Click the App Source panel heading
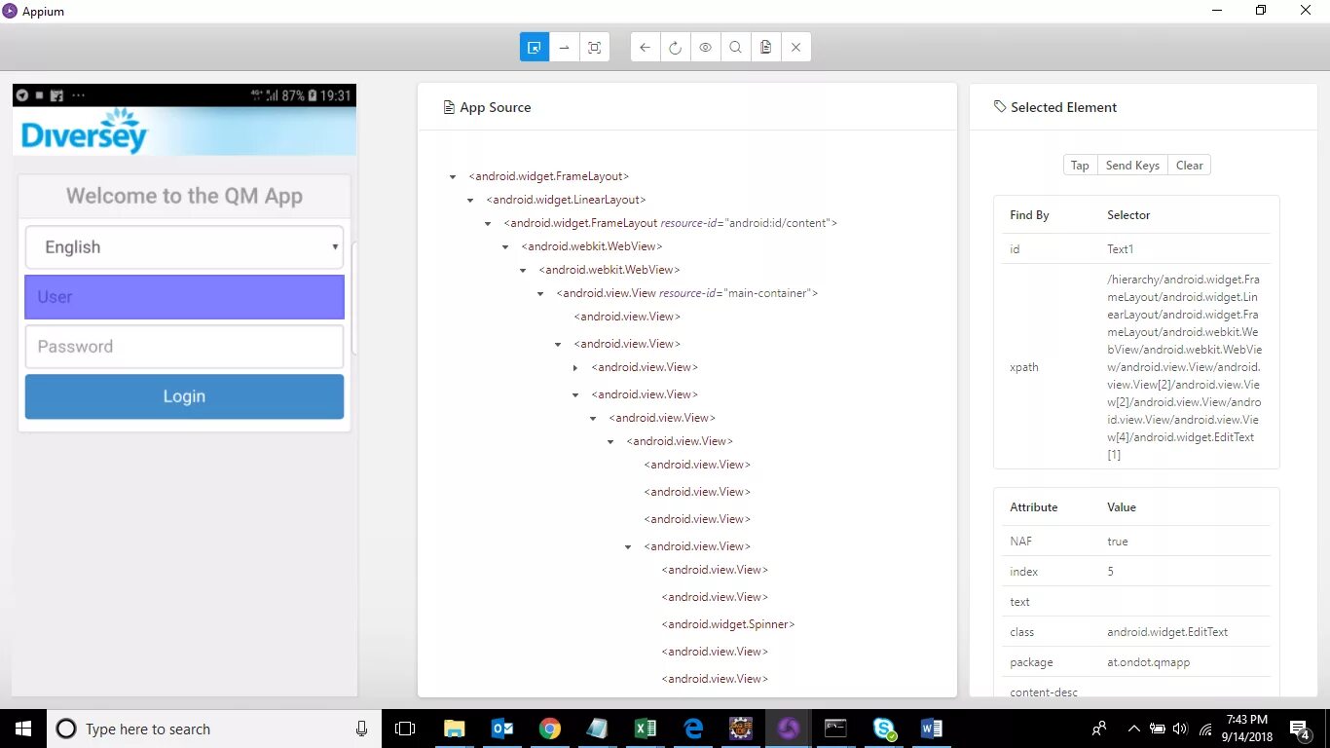The width and height of the screenshot is (1330, 748). coord(487,107)
